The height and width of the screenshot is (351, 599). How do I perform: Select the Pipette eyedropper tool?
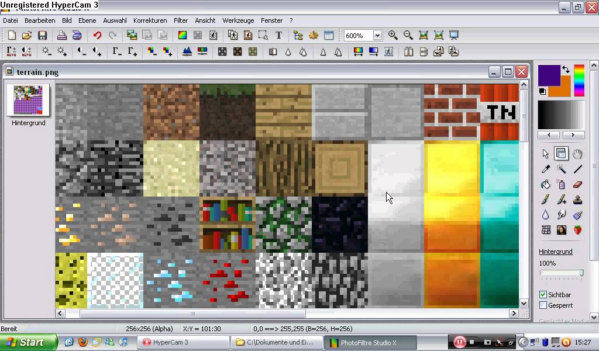pos(546,169)
